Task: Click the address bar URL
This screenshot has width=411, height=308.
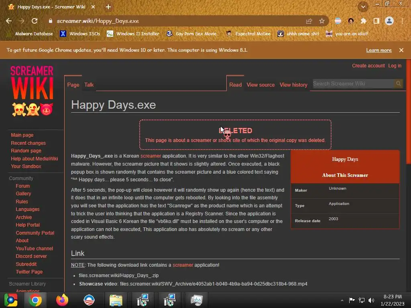Action: click(98, 21)
